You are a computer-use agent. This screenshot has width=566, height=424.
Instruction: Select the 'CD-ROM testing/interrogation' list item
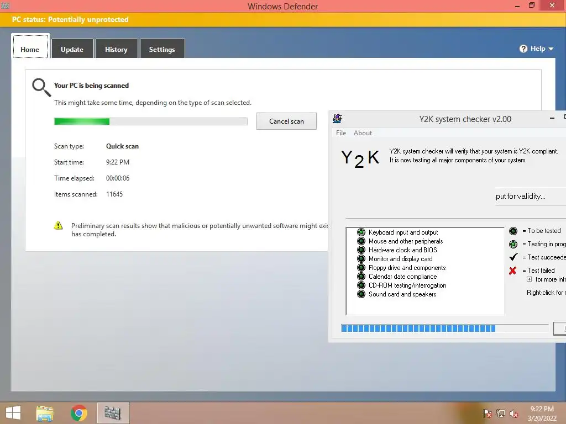[407, 285]
